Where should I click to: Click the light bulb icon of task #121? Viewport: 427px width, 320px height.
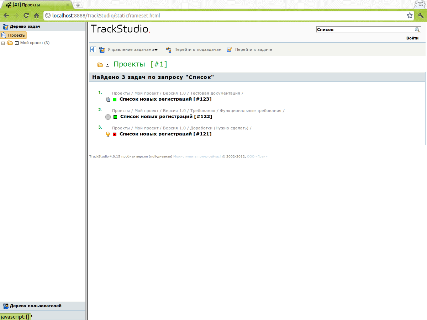pos(108,134)
